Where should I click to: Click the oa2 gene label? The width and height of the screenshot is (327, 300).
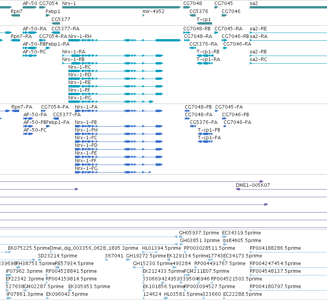coord(254,3)
